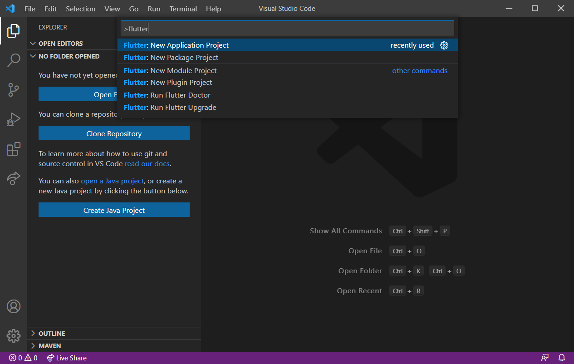
Task: Open the Extensions view icon
Action: pyautogui.click(x=14, y=149)
